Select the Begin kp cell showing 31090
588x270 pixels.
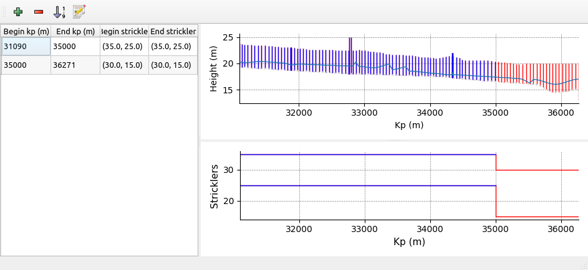pos(26,47)
